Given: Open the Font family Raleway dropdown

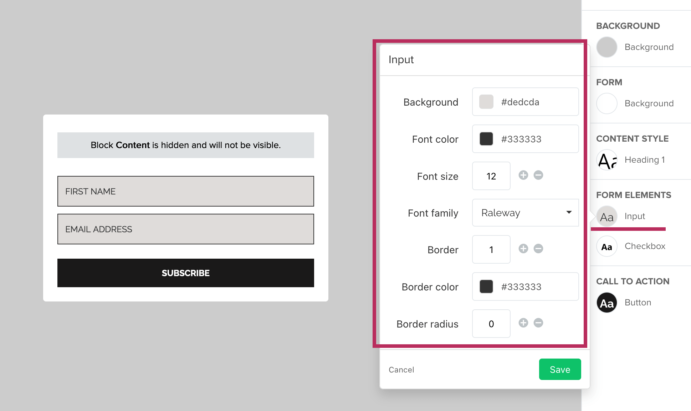Looking at the screenshot, I should [x=525, y=213].
